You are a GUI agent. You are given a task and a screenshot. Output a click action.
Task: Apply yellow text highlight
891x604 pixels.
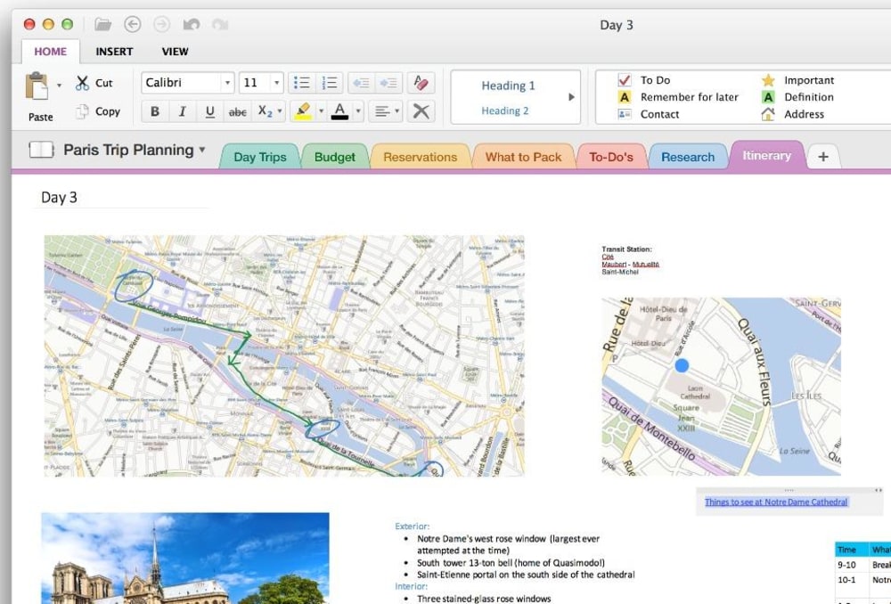[303, 110]
